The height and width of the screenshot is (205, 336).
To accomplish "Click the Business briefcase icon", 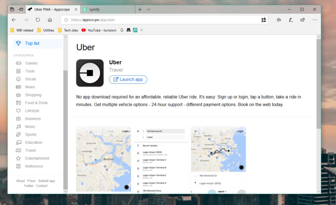I will [18, 118].
